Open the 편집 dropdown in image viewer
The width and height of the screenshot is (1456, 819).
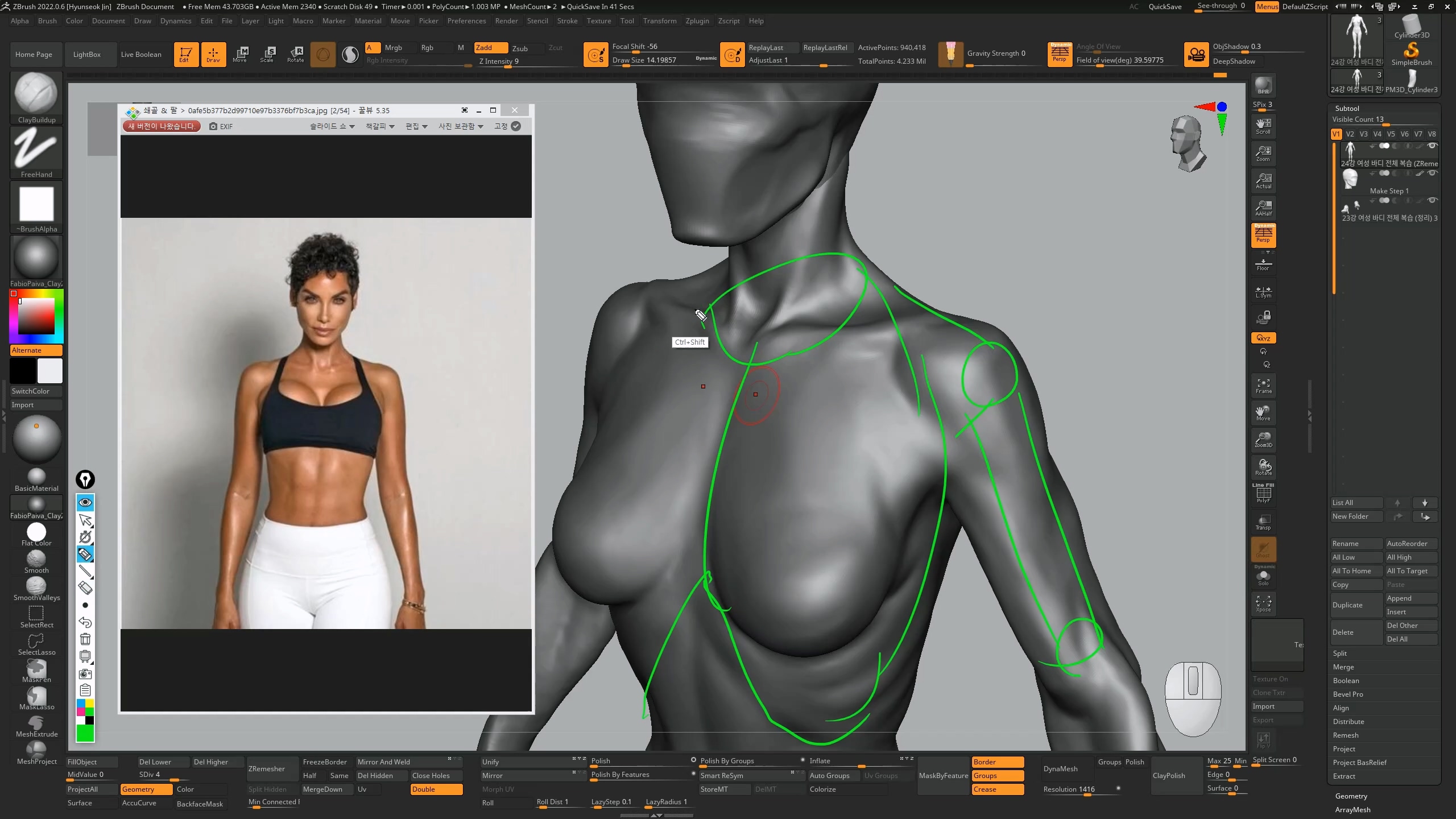[416, 126]
